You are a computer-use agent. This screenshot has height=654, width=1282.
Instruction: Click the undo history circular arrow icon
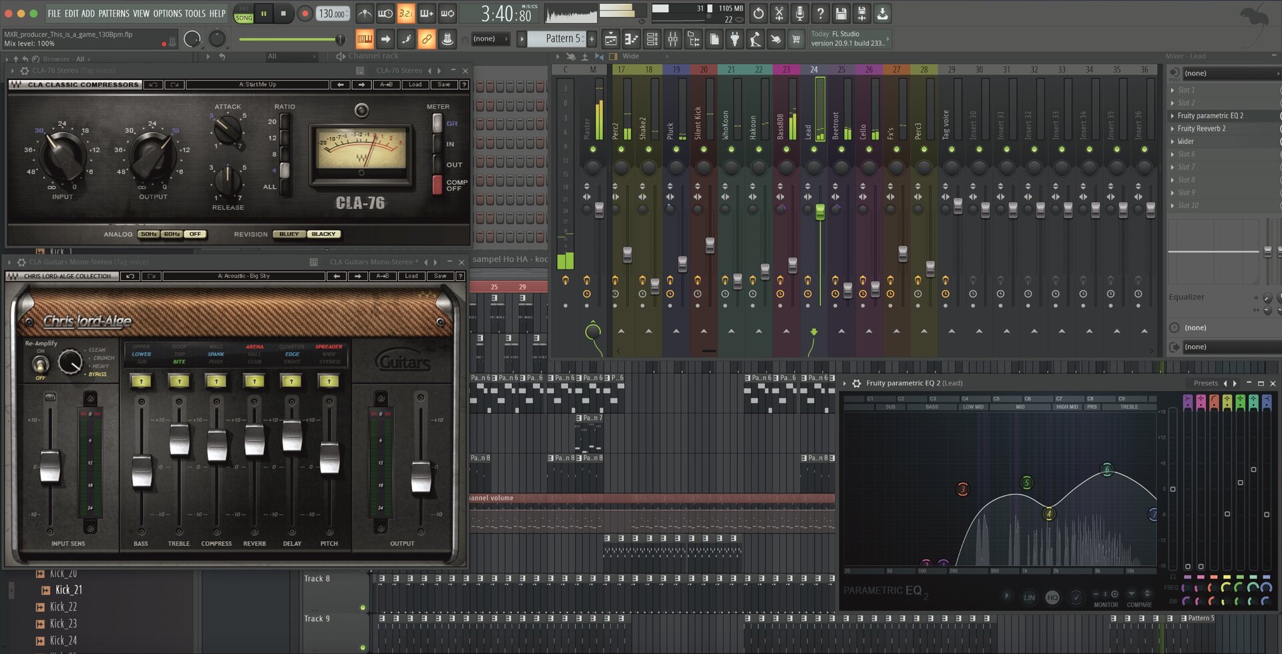point(759,13)
